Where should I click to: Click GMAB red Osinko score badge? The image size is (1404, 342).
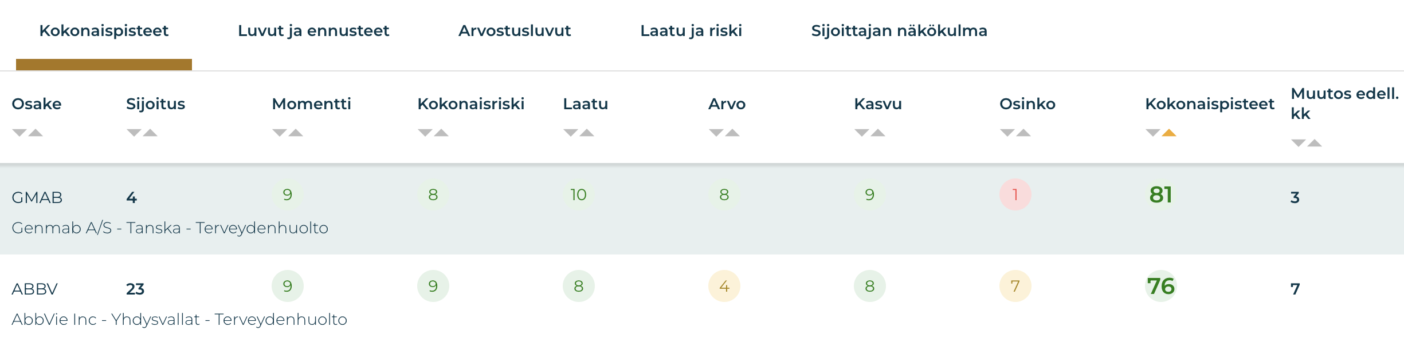click(1015, 194)
